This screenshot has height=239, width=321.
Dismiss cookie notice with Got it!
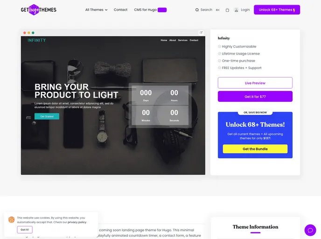coord(25,230)
